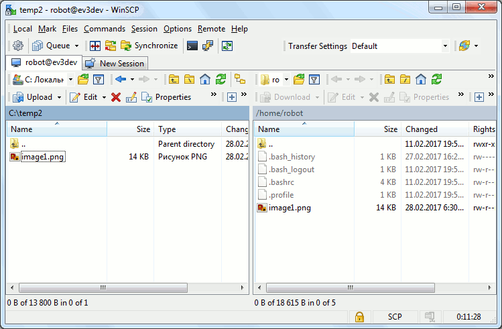Screen dimensions: 502x329
Task: Sort the local panel by Type column
Action: click(x=188, y=129)
